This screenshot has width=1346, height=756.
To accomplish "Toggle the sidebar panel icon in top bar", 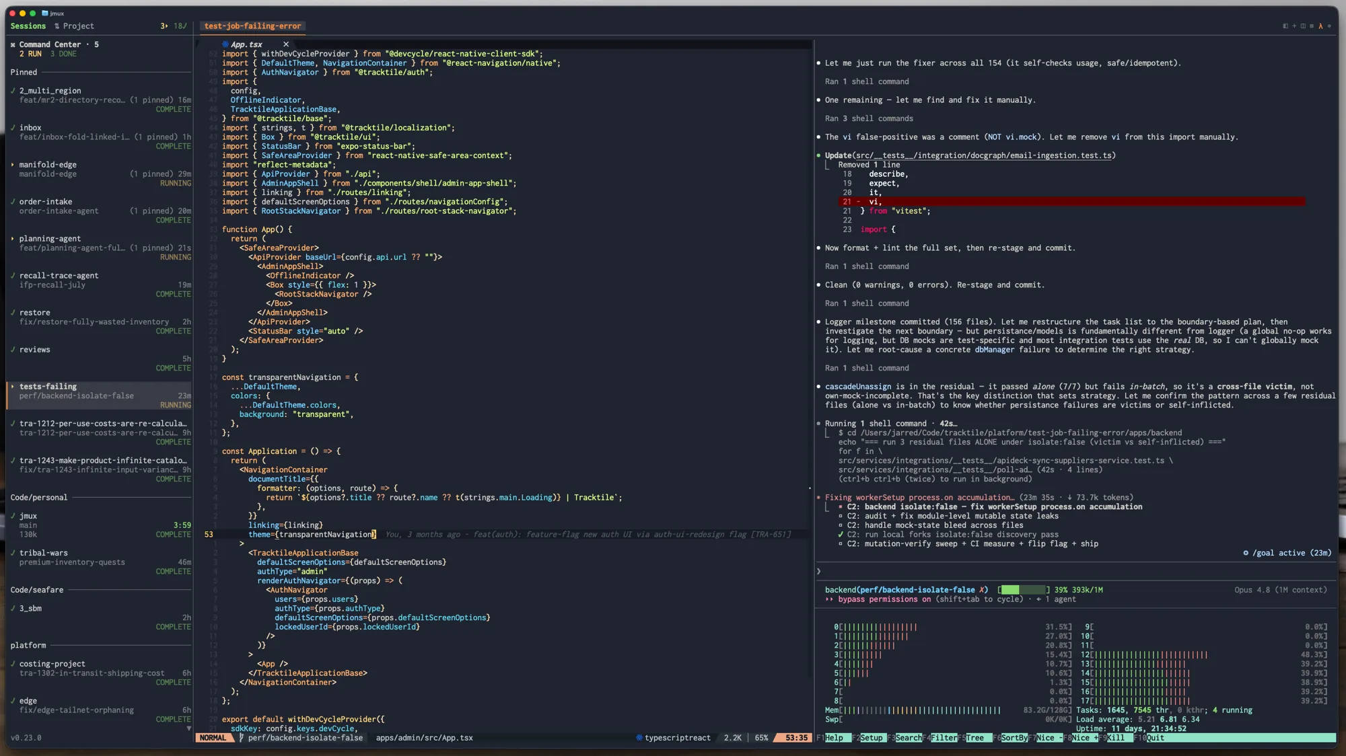I will (1285, 26).
